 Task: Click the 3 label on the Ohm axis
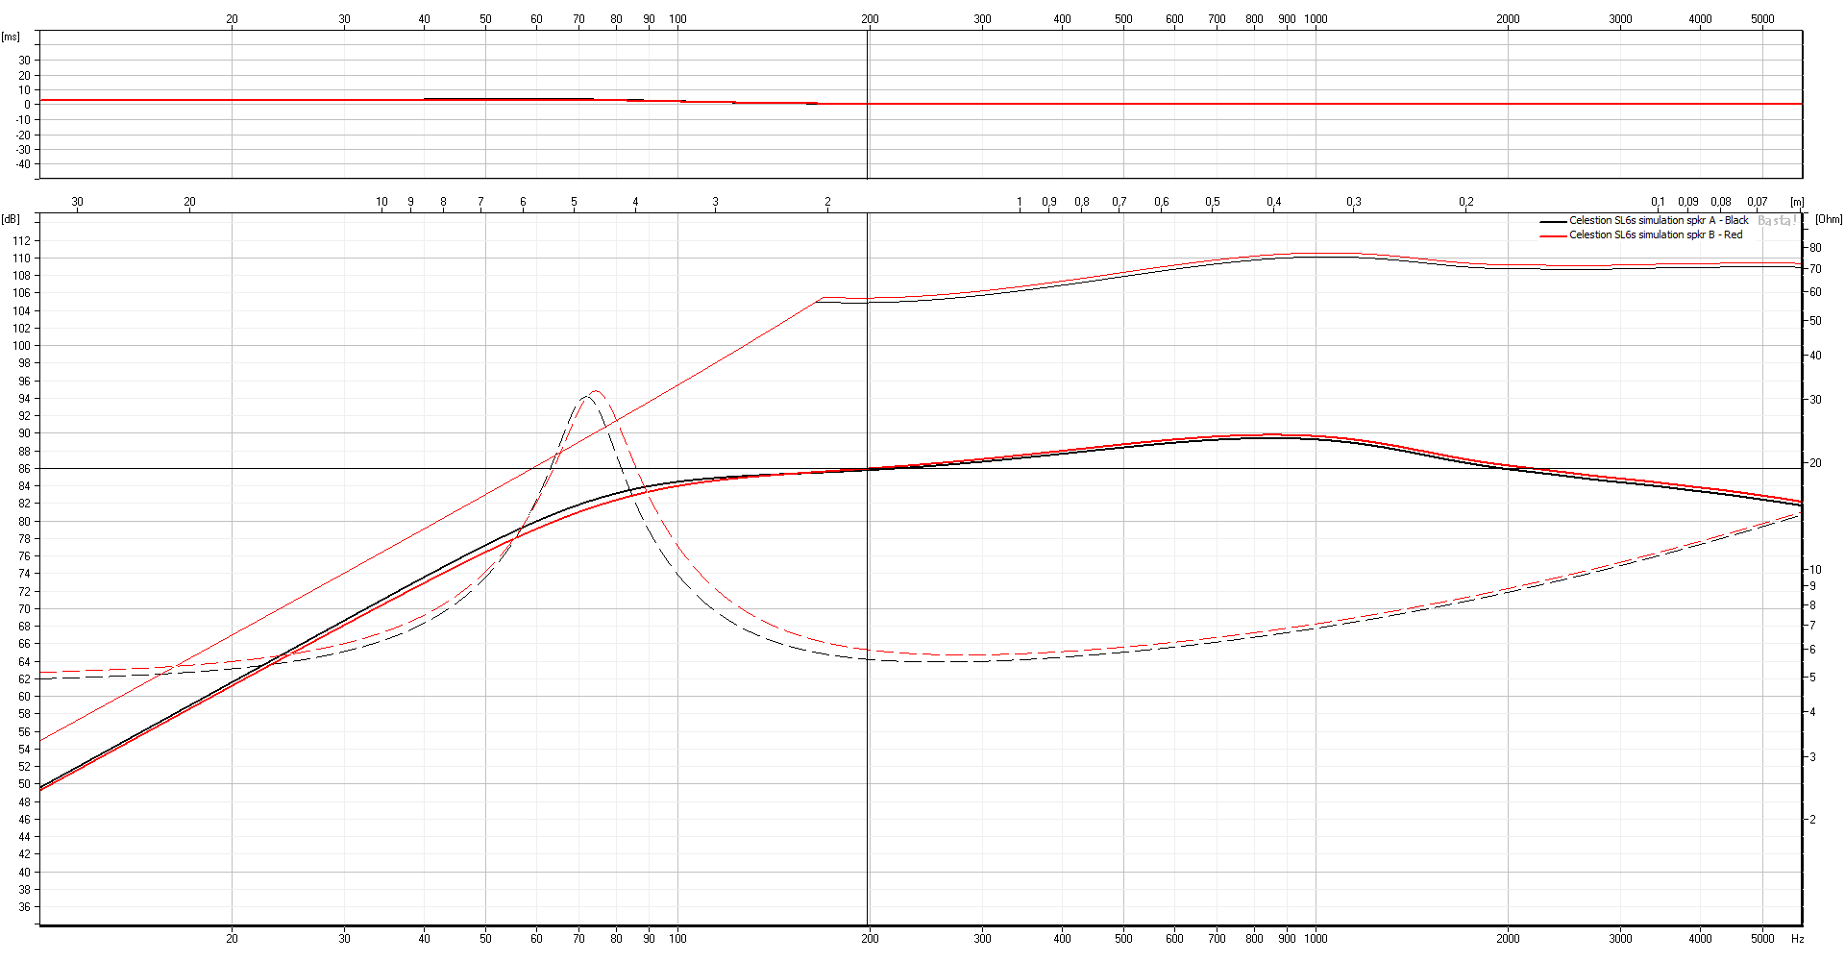tap(1813, 757)
